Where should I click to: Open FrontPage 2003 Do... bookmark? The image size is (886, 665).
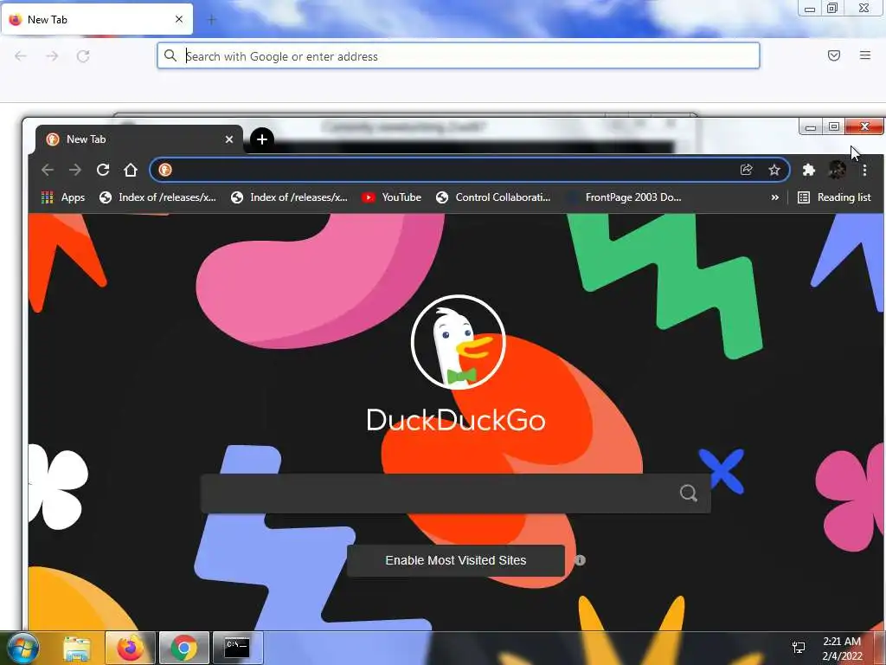point(625,197)
